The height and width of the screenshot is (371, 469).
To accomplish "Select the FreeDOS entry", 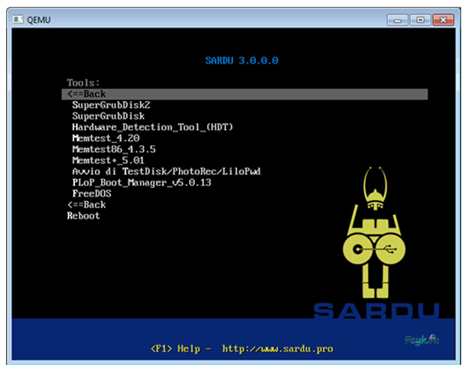I will 92,194.
